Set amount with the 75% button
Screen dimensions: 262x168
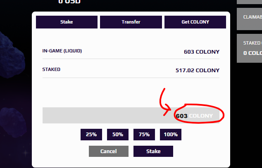coord(144,135)
